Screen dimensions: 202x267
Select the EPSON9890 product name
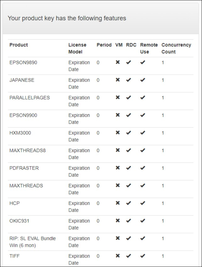click(x=23, y=62)
